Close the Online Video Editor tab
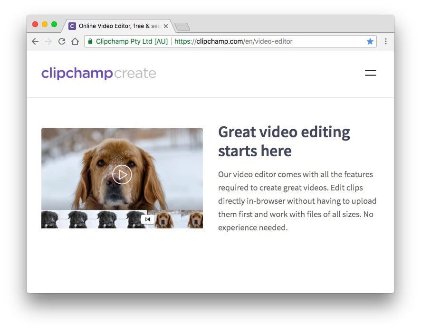421x331 pixels. click(x=166, y=26)
